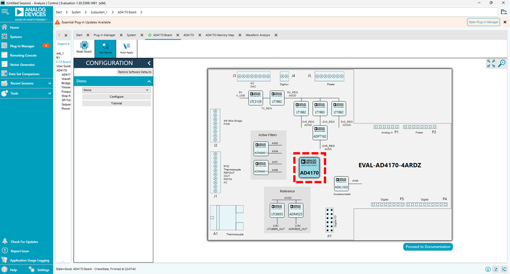This screenshot has width=510, height=274.
Task: Click the Configure button
Action: [x=116, y=97]
